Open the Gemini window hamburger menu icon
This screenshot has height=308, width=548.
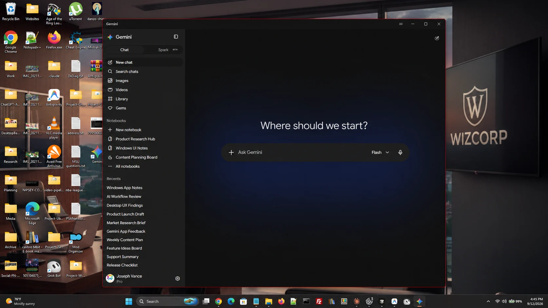401,24
